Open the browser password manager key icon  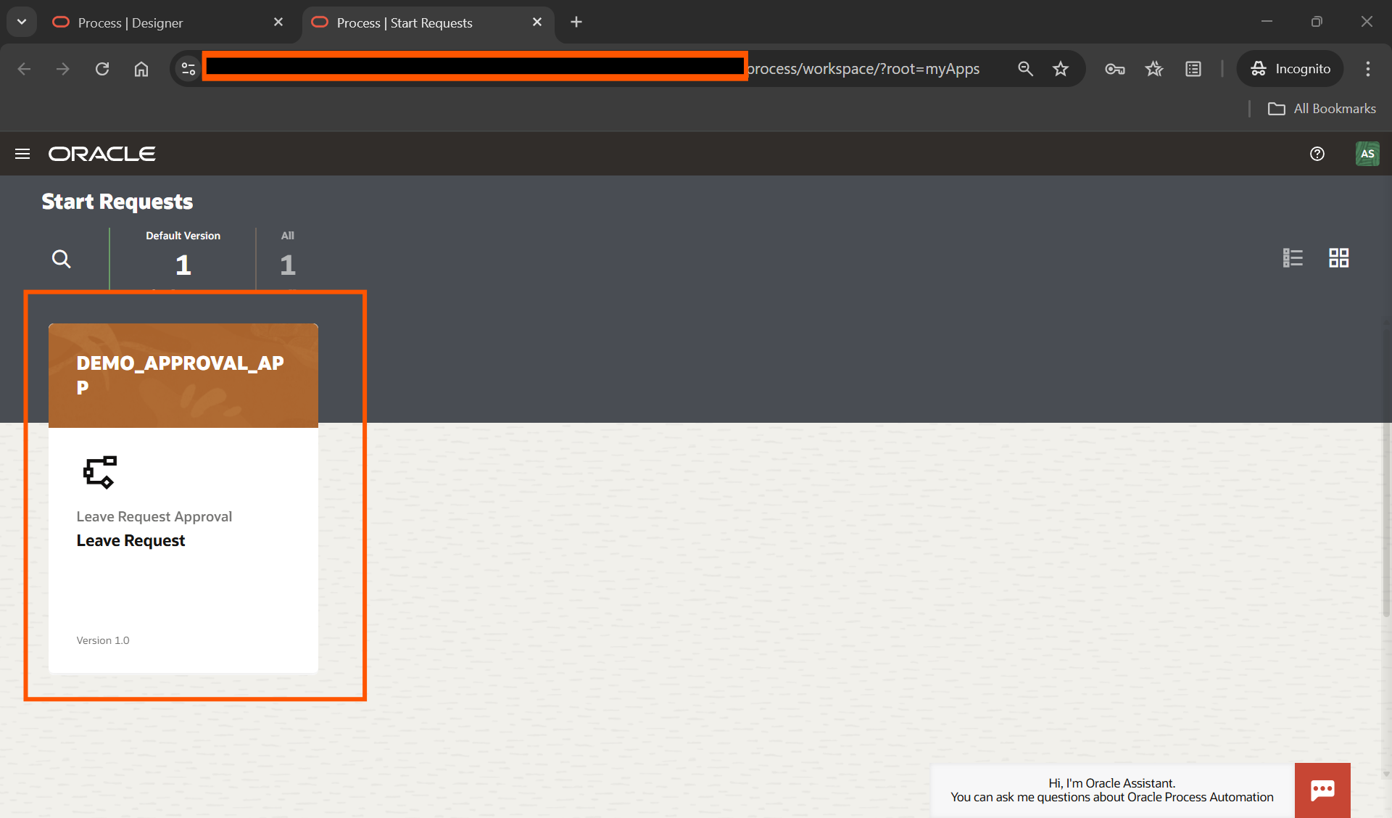(1114, 69)
